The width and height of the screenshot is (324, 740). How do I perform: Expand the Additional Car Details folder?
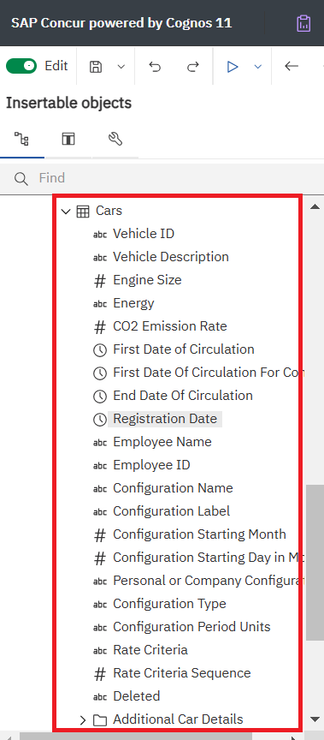tap(83, 720)
